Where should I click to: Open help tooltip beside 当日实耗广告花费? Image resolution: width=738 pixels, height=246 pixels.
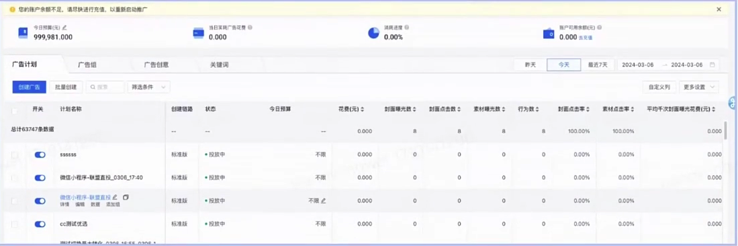[x=250, y=28]
